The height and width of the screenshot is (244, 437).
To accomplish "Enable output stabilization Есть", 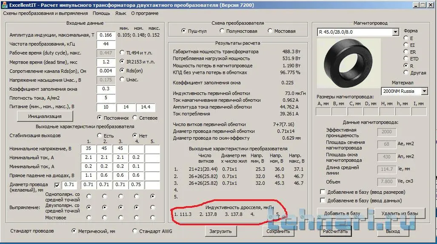I will tap(100, 135).
